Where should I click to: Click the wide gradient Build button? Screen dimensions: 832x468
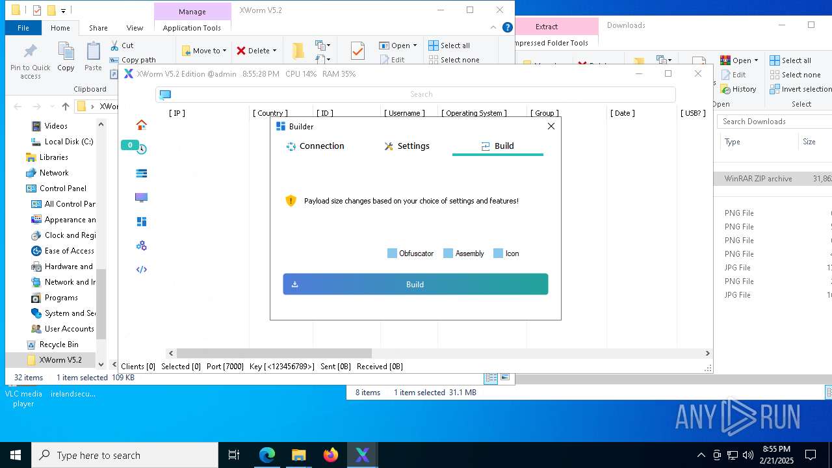pyautogui.click(x=415, y=284)
